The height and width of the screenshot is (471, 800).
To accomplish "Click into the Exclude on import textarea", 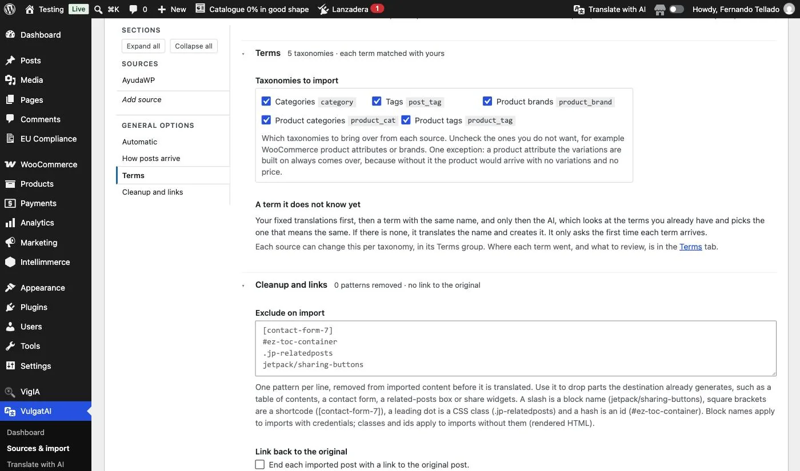I will point(515,348).
